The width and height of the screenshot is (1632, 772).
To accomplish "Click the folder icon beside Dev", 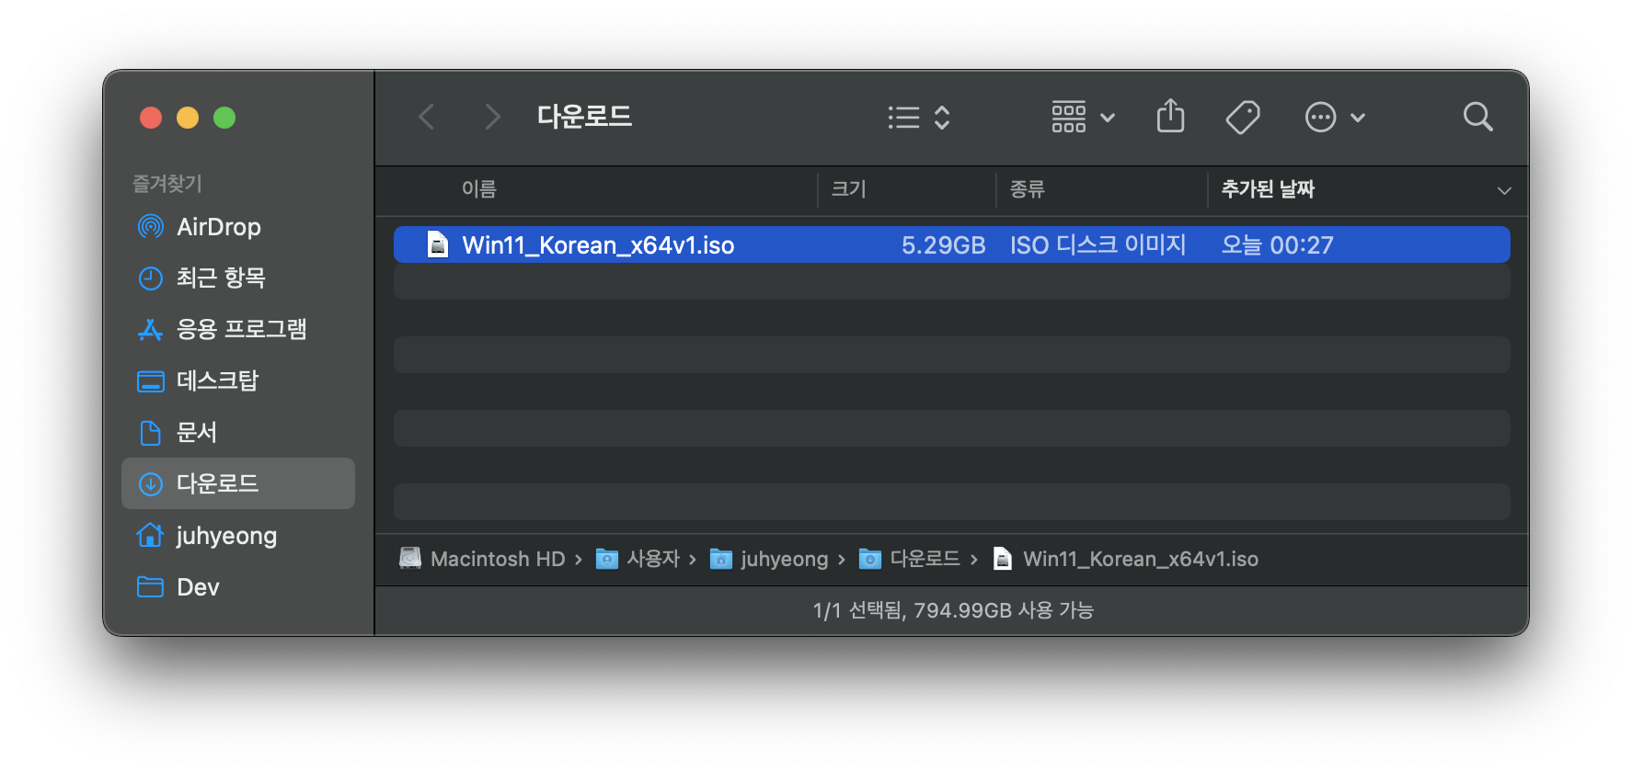I will tap(150, 586).
